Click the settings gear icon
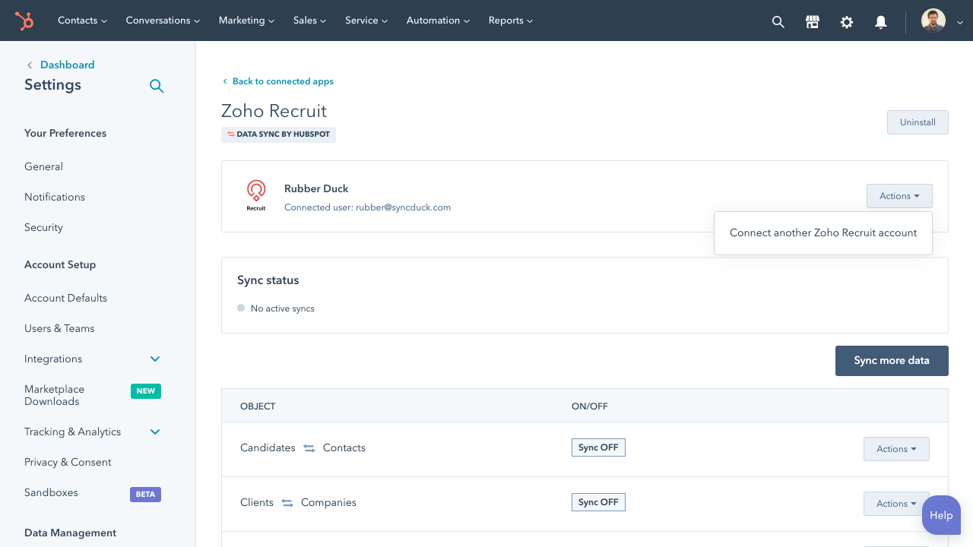973x547 pixels. tap(846, 22)
